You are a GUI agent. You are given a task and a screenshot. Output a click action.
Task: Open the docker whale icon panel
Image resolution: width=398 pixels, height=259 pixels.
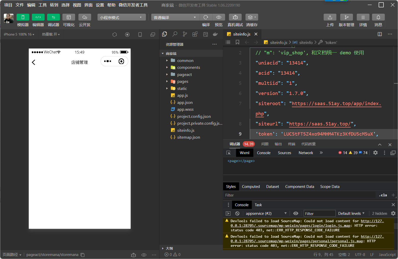pyautogui.click(x=215, y=34)
